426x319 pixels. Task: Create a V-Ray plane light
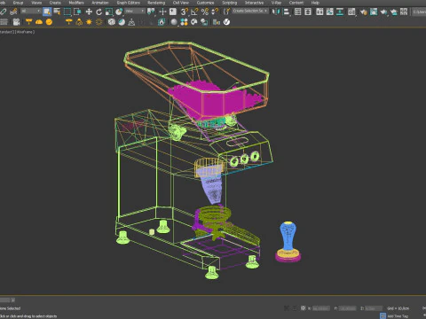[28, 22]
